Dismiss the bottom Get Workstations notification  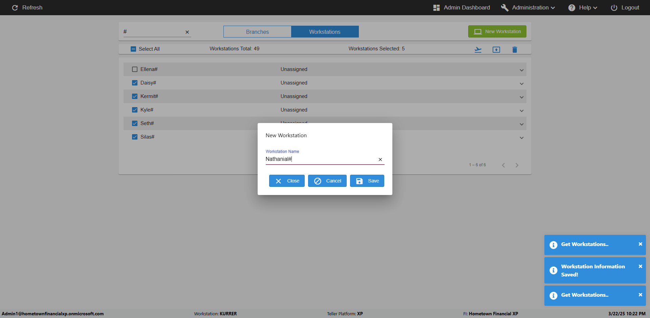[640, 295]
